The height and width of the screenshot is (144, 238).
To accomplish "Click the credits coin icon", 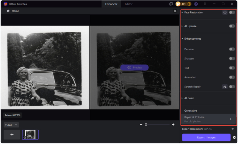I will tap(178, 4).
